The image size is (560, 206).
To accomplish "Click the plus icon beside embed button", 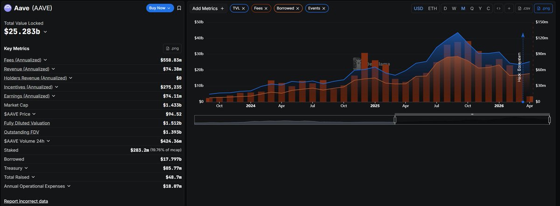I will 509,8.
